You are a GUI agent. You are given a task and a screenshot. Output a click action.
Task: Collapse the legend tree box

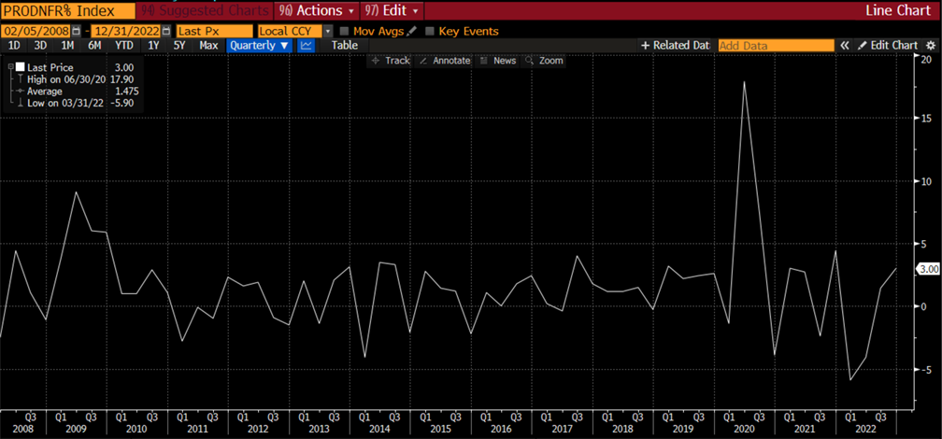[11, 67]
